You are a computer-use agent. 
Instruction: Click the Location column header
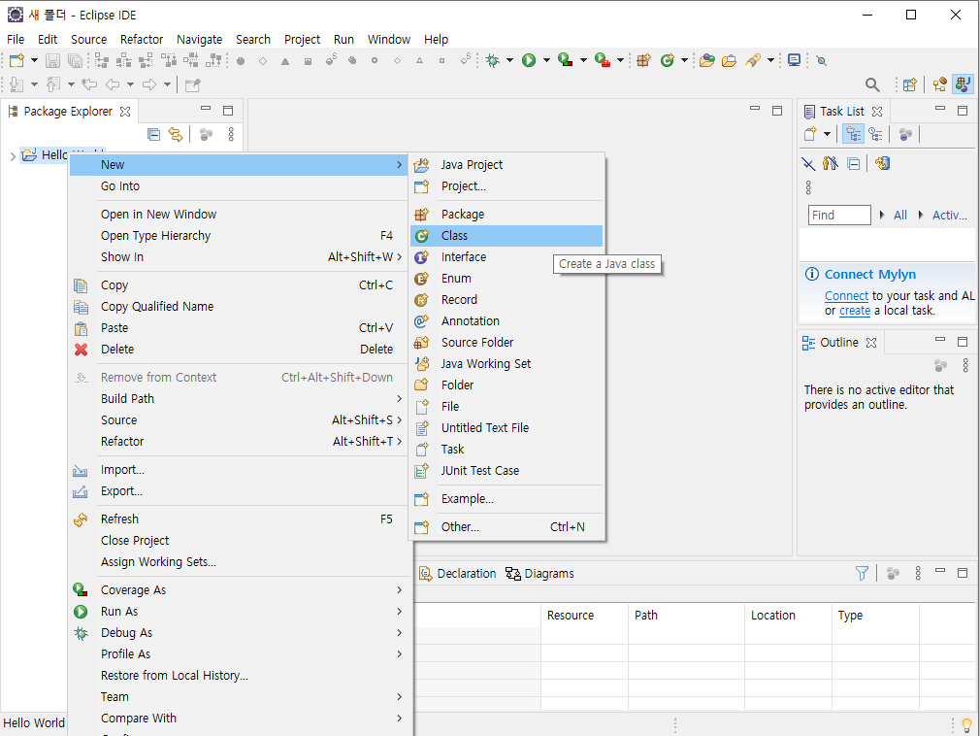click(x=788, y=616)
